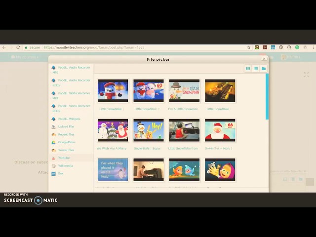The width and height of the screenshot is (316, 237).
Task: Click fullscreen expand icon behind dialog
Action: (x=306, y=75)
